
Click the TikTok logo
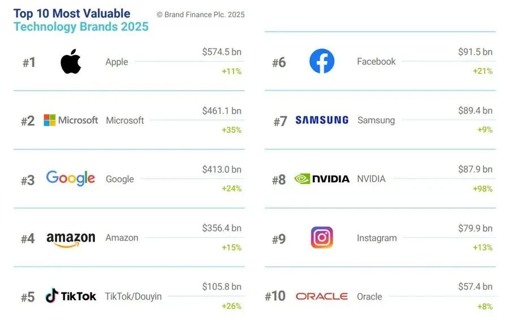pyautogui.click(x=71, y=295)
